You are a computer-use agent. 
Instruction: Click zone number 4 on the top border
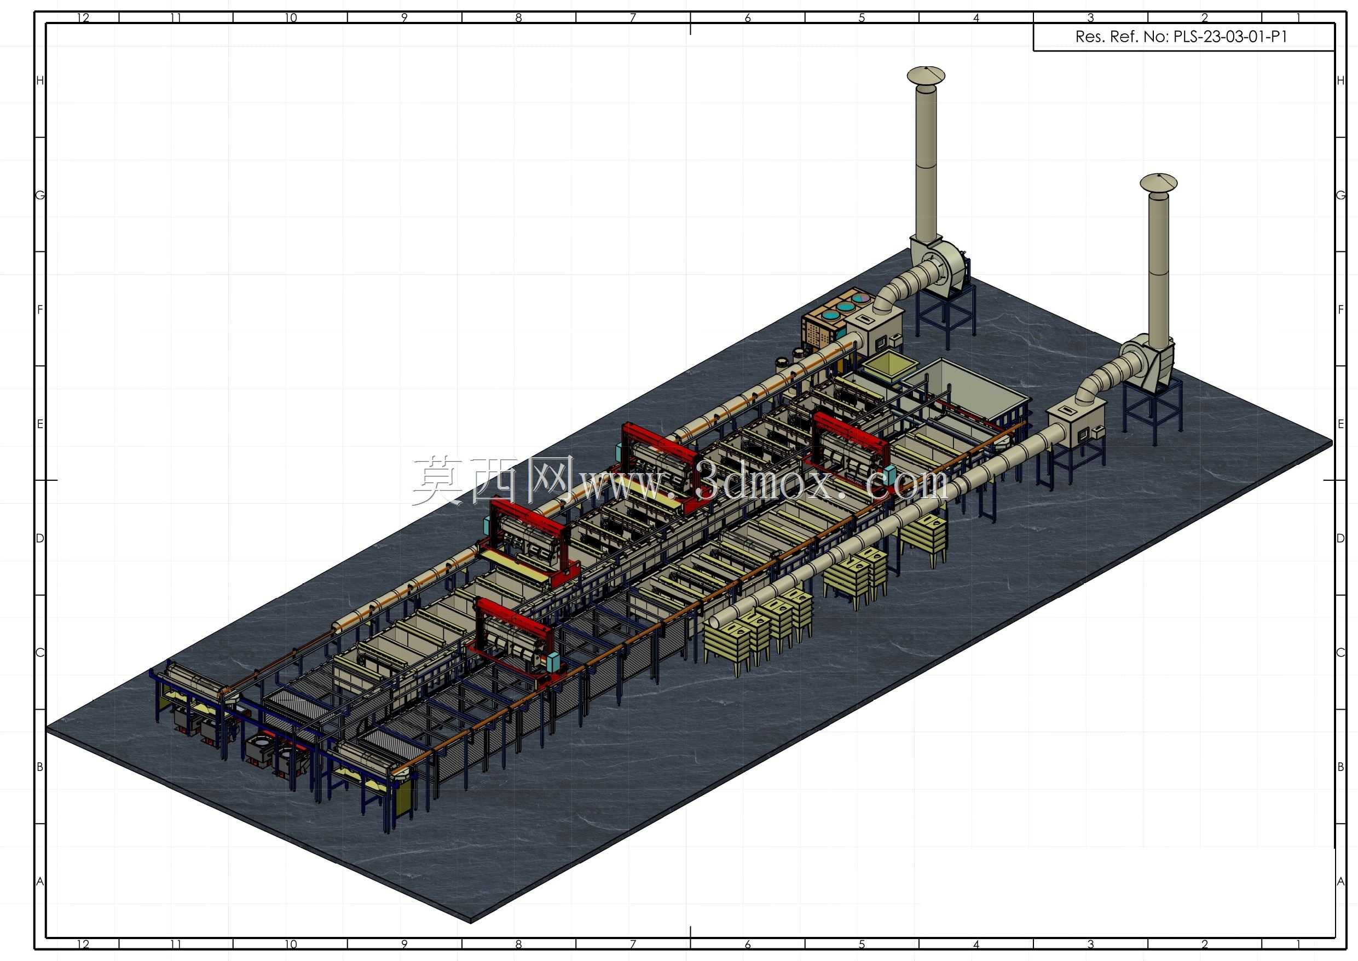coord(976,18)
